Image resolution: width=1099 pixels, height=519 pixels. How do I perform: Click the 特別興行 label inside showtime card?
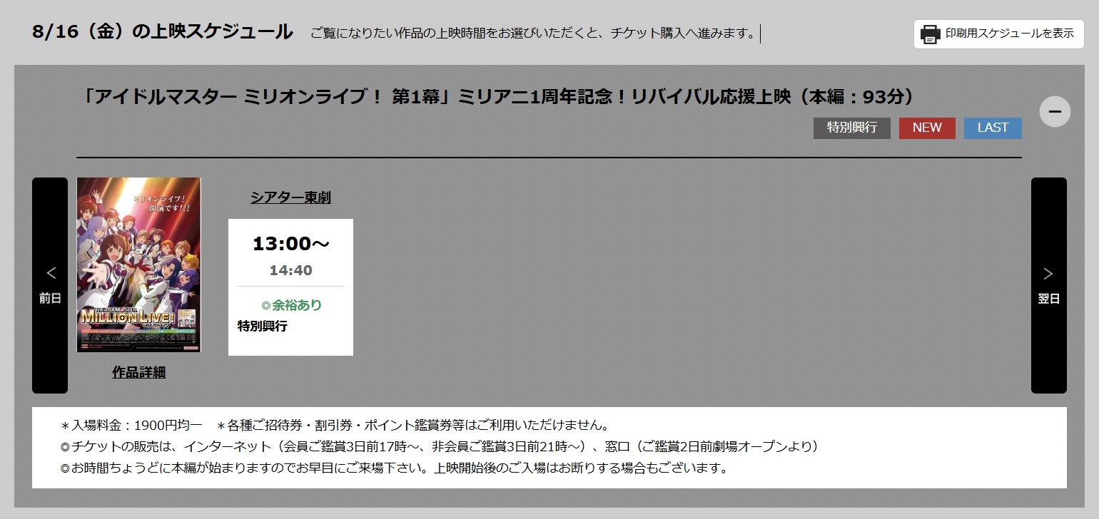point(262,327)
